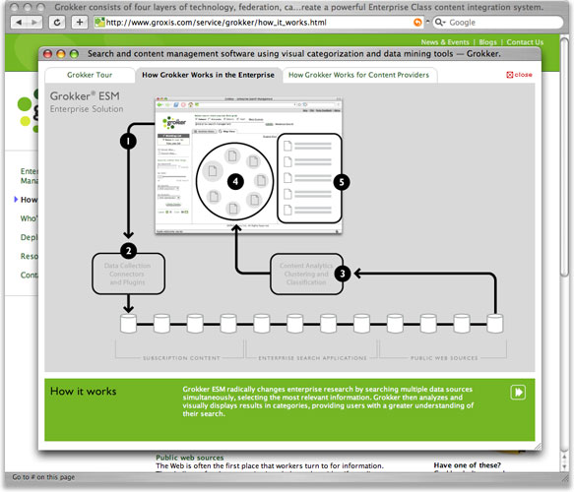574x492 pixels.
Task: Click the PUBLIC WEB SOURCES label
Action: [x=444, y=358]
